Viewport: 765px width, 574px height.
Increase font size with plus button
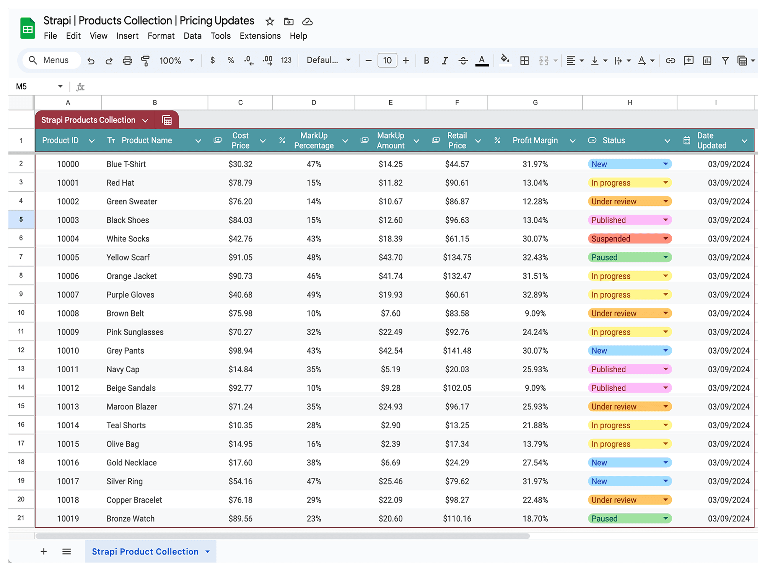click(406, 60)
